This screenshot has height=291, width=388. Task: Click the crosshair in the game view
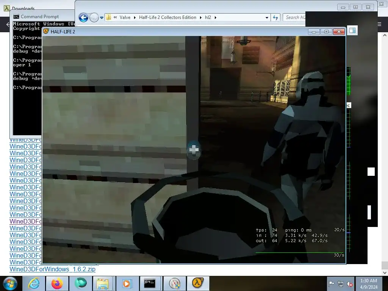point(194,149)
